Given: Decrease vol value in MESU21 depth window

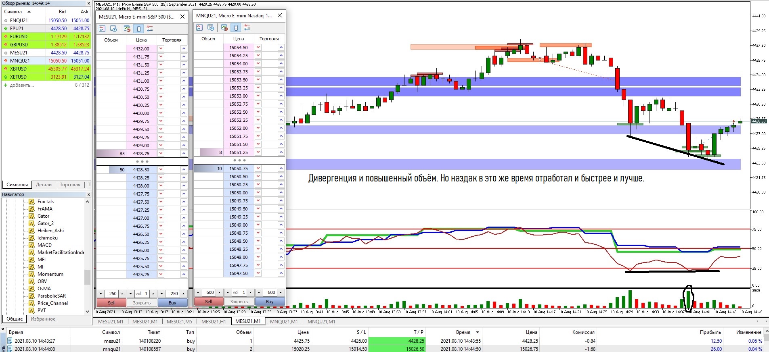Looking at the screenshot, I should click(130, 294).
